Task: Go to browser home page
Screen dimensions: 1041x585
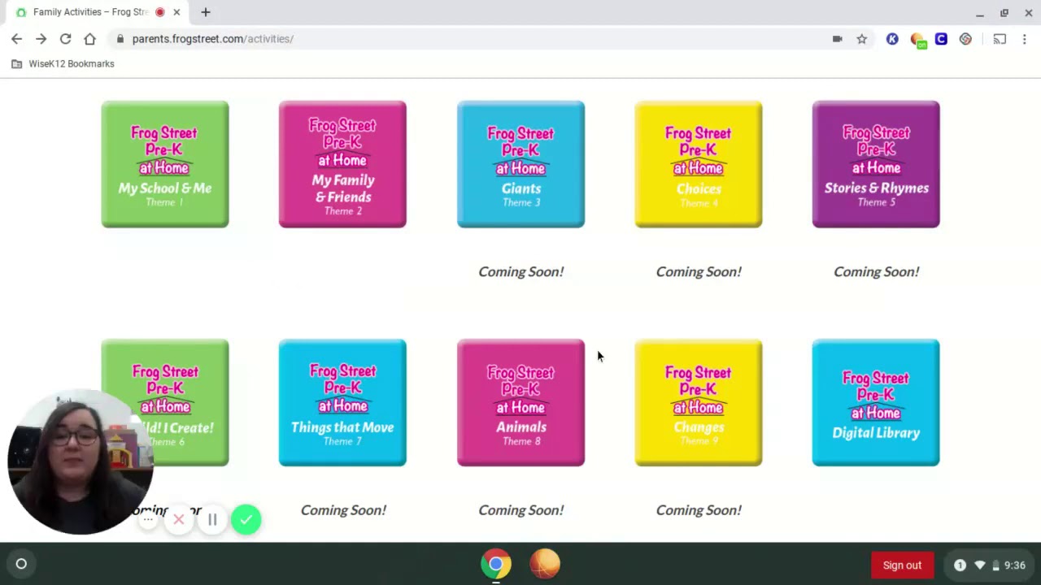Action: (89, 39)
